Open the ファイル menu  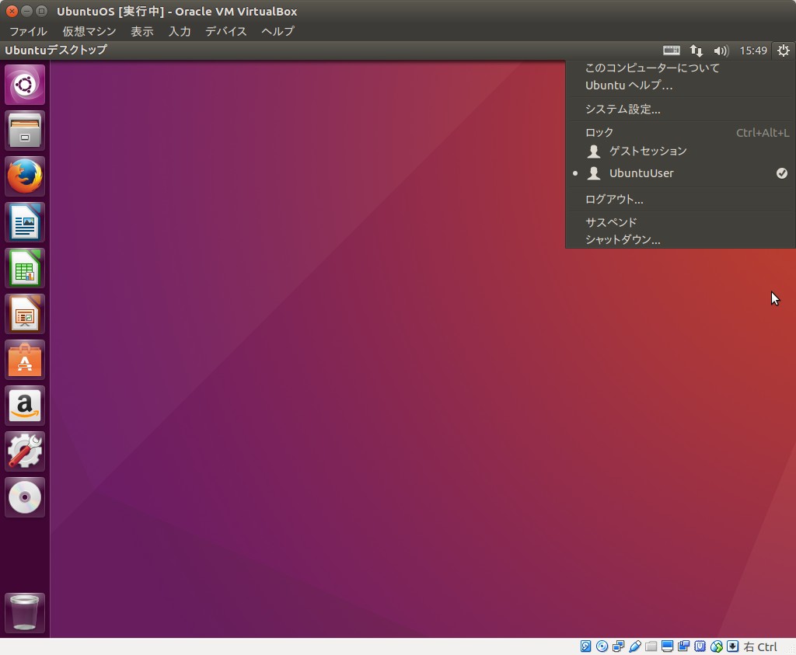(x=29, y=31)
